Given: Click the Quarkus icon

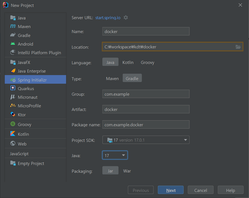Looking at the screenshot, I should pyautogui.click(x=13, y=88).
